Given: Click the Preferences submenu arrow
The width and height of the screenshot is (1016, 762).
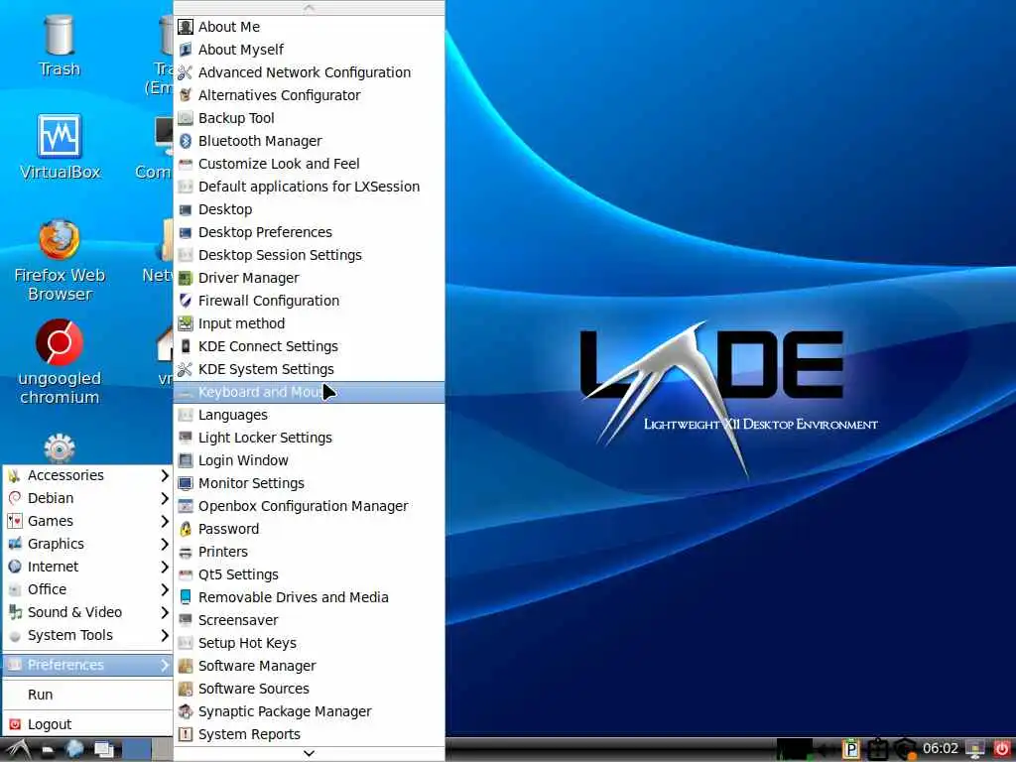Looking at the screenshot, I should point(164,665).
